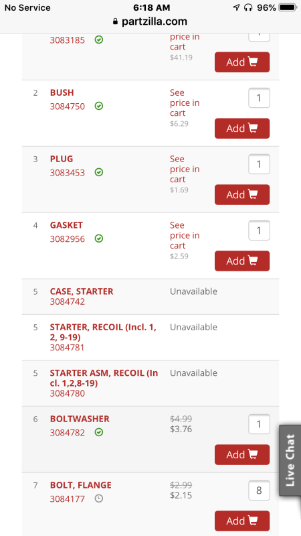Open the Live Chat side tab
This screenshot has height=536, width=301.
(x=290, y=460)
